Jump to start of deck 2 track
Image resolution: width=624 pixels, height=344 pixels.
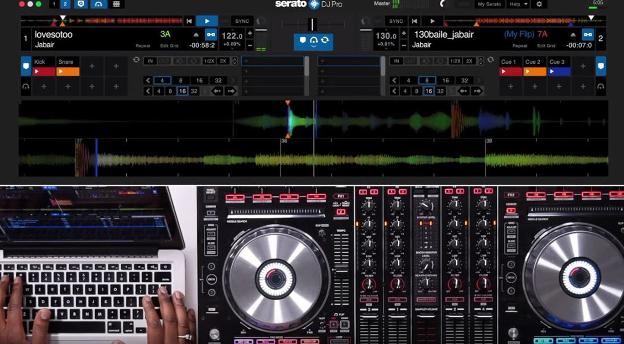click(x=414, y=21)
